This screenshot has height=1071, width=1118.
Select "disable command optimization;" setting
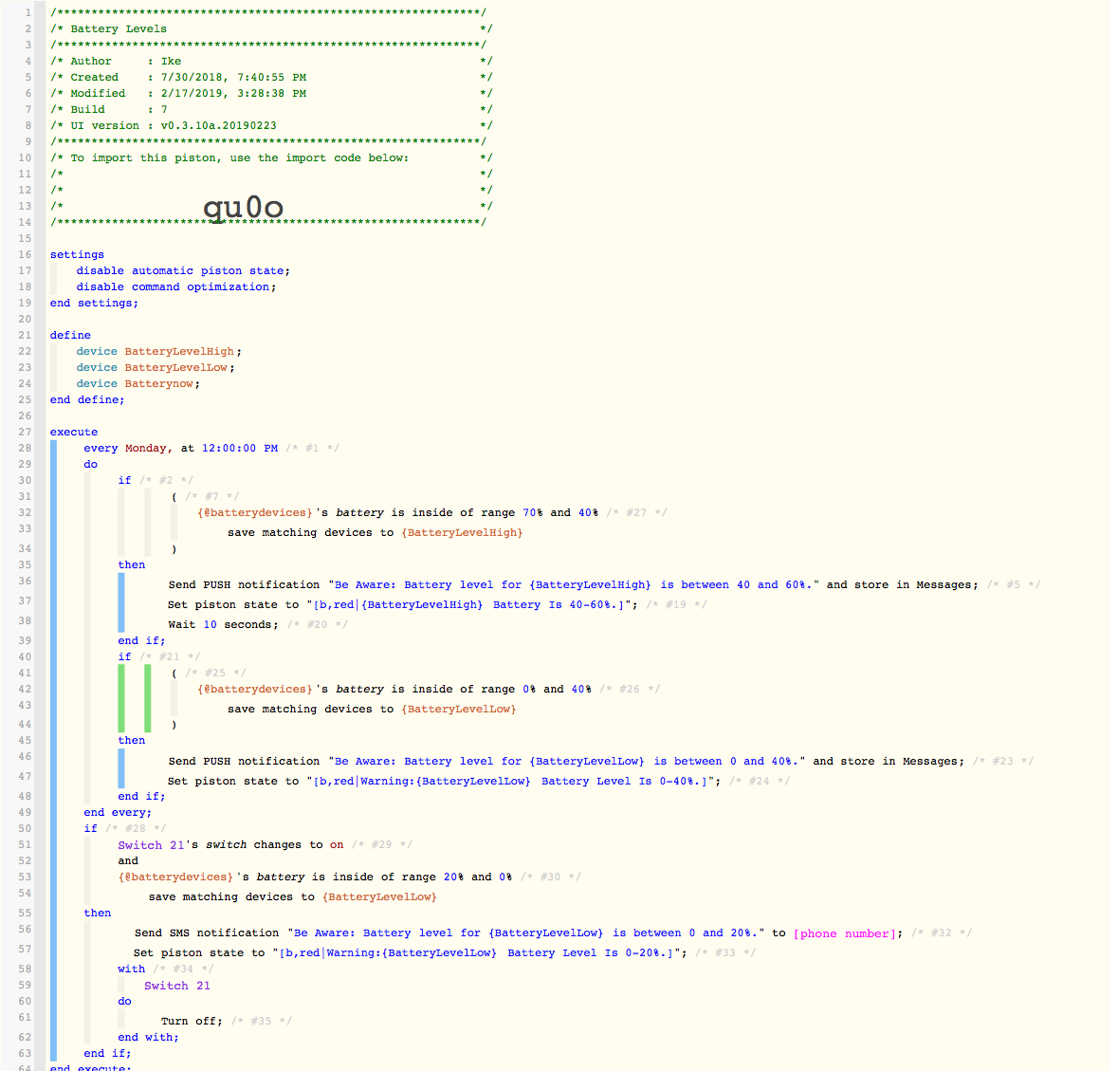(x=176, y=286)
